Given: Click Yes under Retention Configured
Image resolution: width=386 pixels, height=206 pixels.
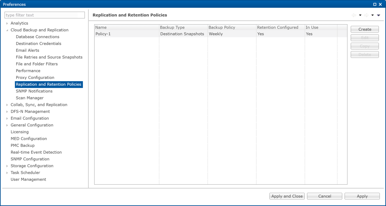Looking at the screenshot, I should coord(280,34).
